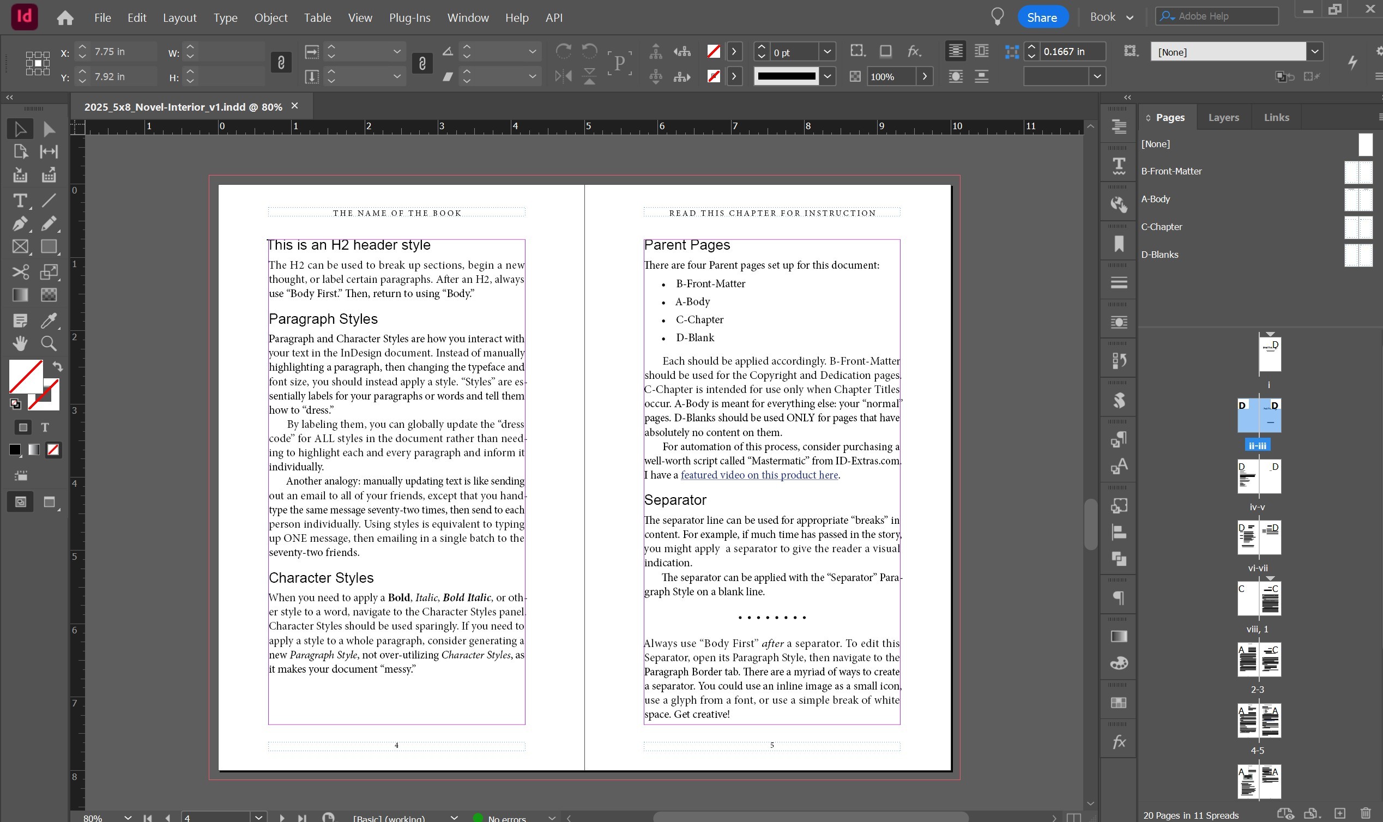Open the Effects fx panel icon
Viewport: 1383px width, 822px height.
click(x=1119, y=742)
